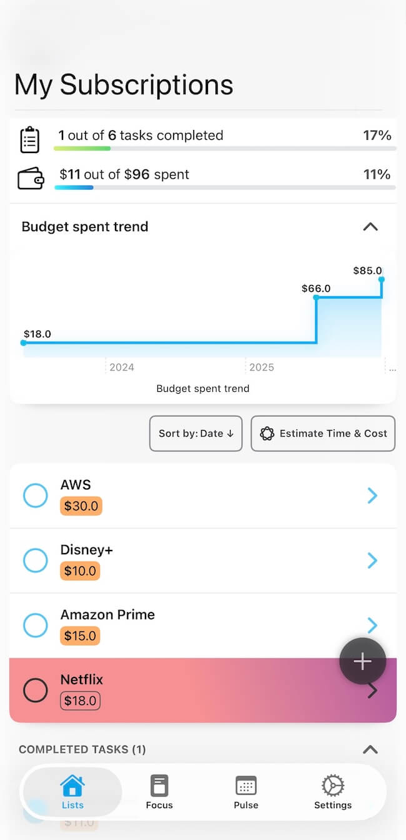
Task: Click the $66.0 point on chart
Action: pos(317,297)
